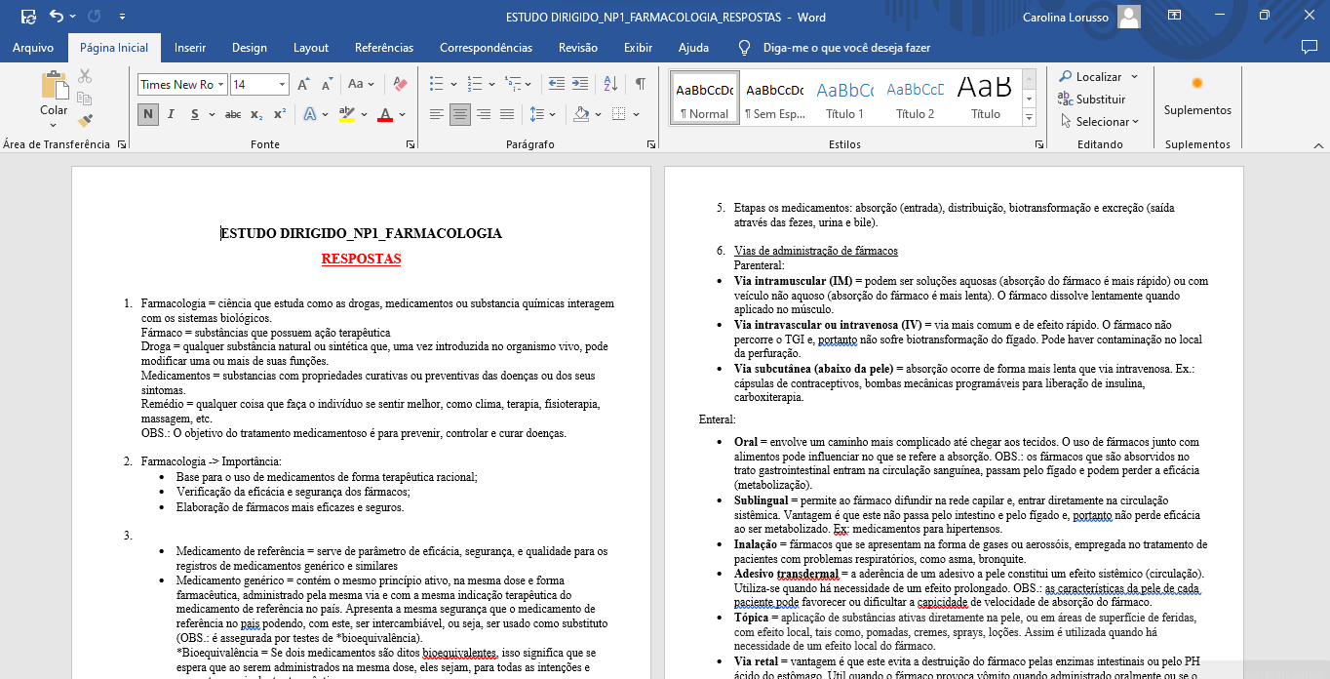Apply bulleted list formatting
This screenshot has height=679, width=1330.
point(436,84)
